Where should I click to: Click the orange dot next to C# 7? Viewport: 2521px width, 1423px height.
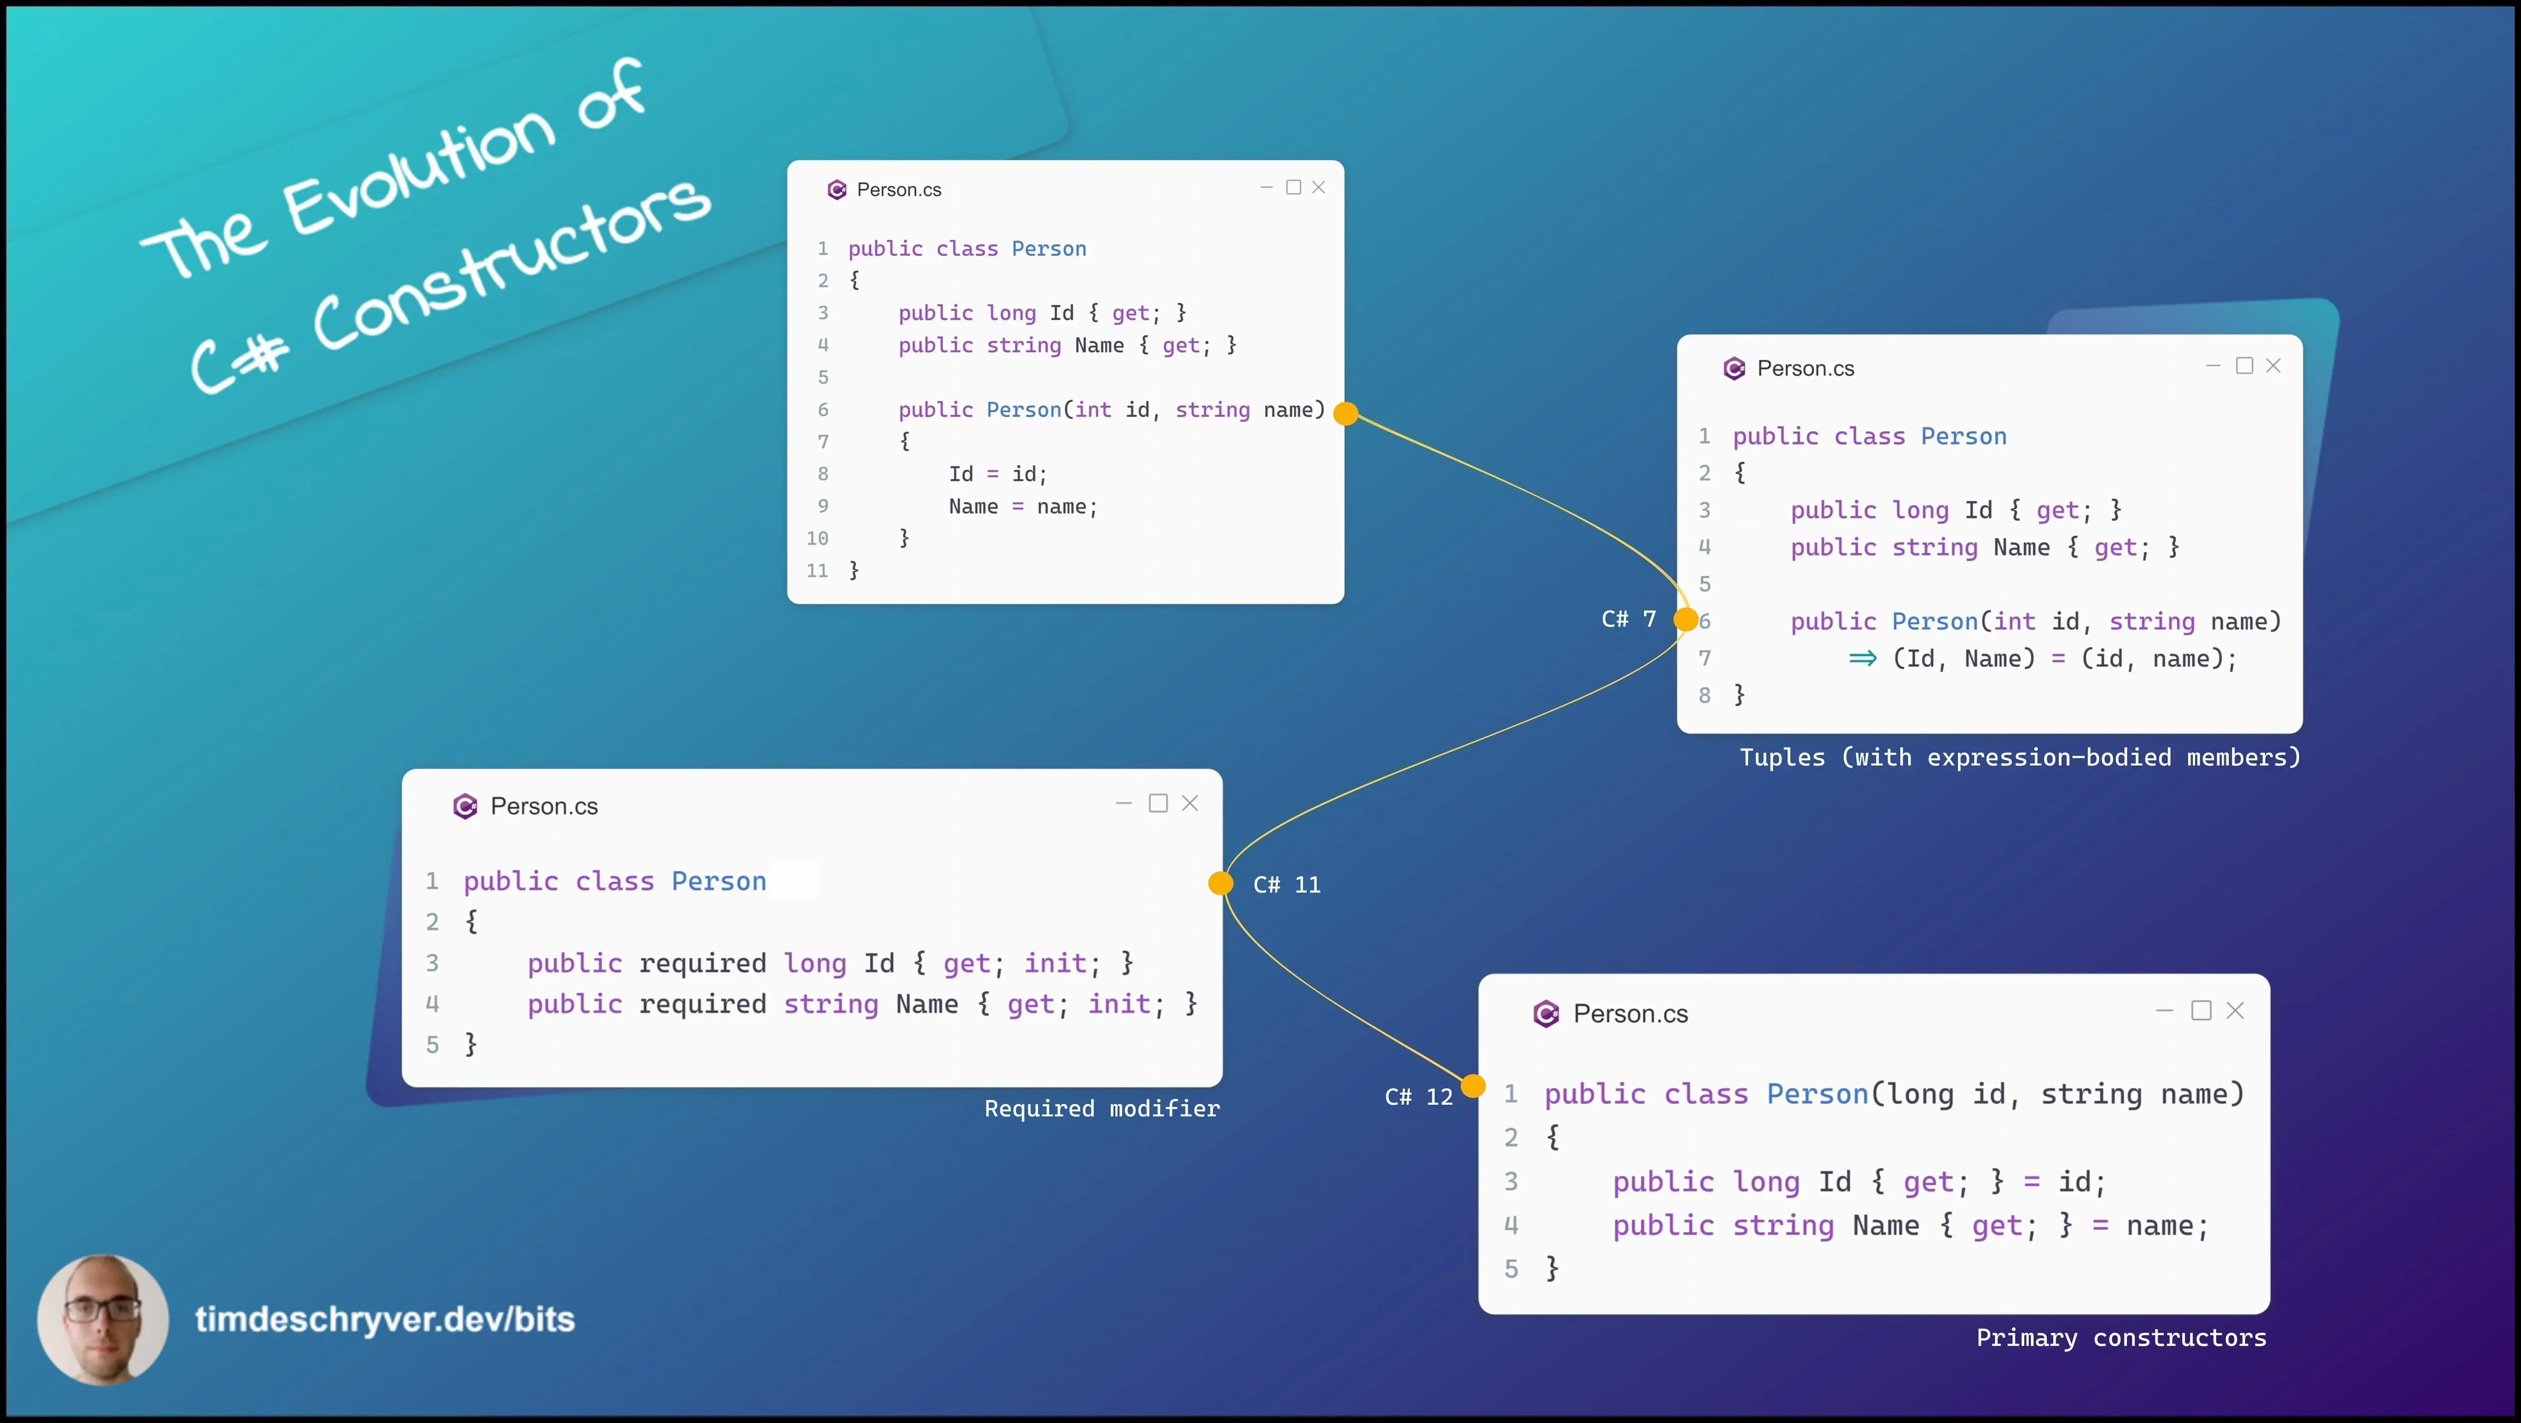(1686, 619)
